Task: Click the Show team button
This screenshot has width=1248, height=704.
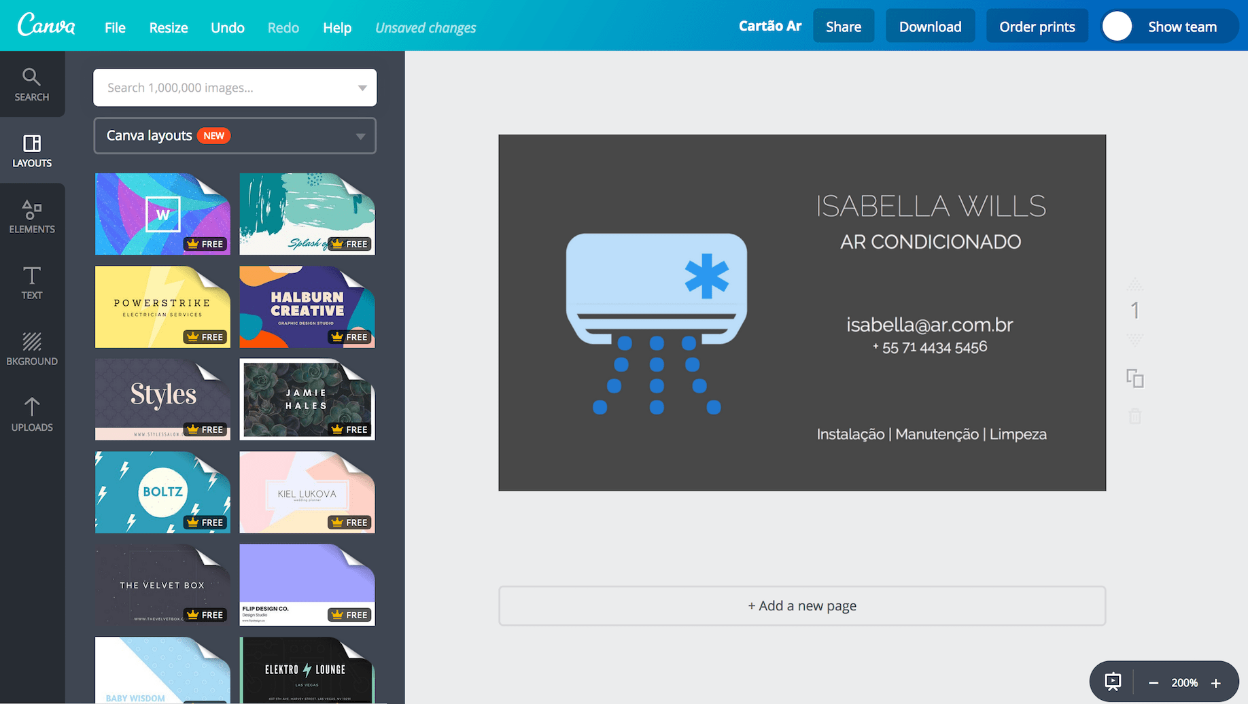Action: (1182, 27)
